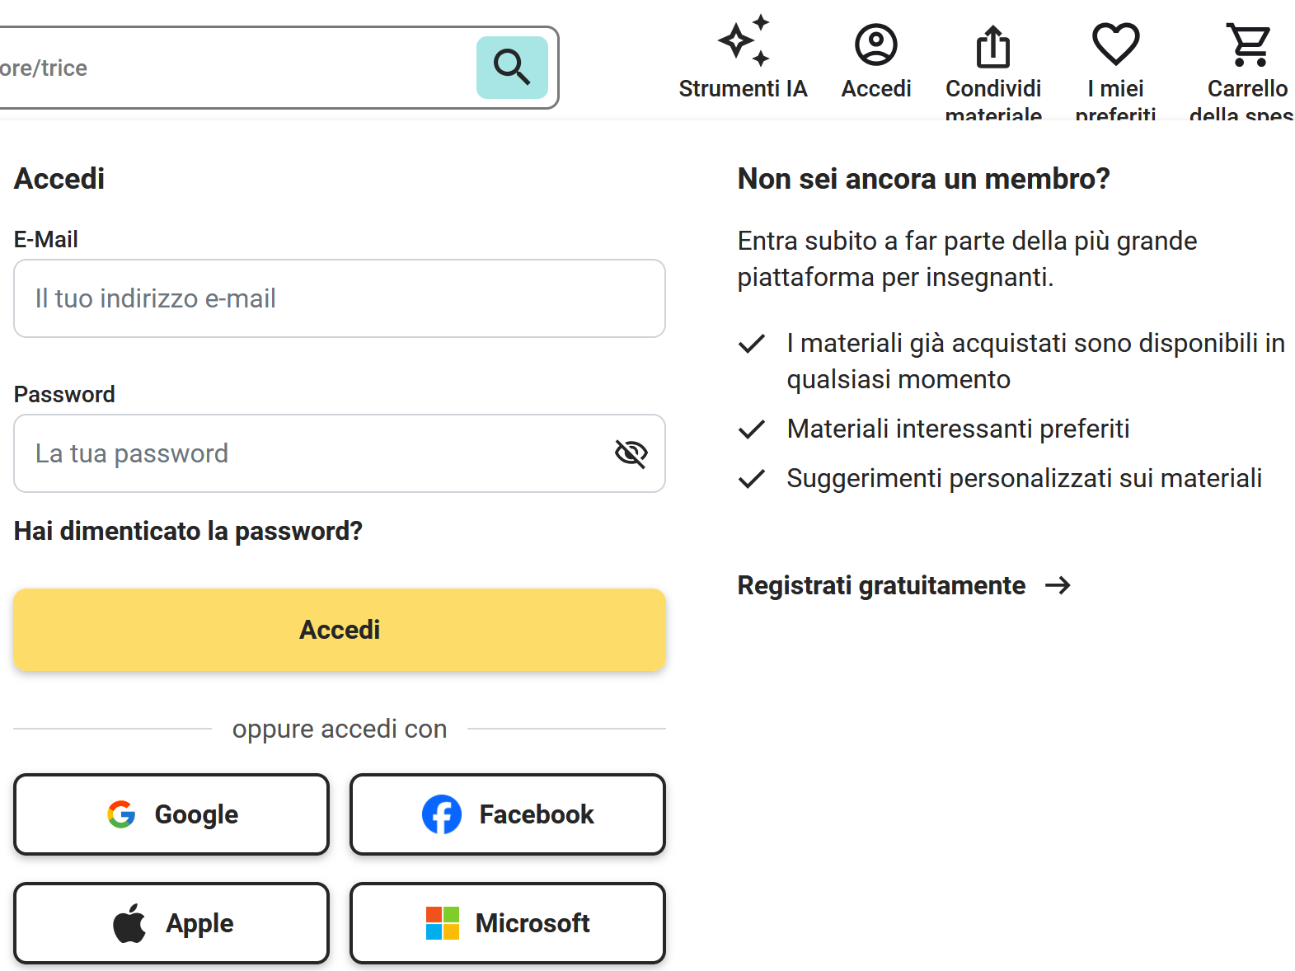Image resolution: width=1295 pixels, height=971 pixels.
Task: Follow the 'Registrati gratuitamente' link
Action: point(881,585)
